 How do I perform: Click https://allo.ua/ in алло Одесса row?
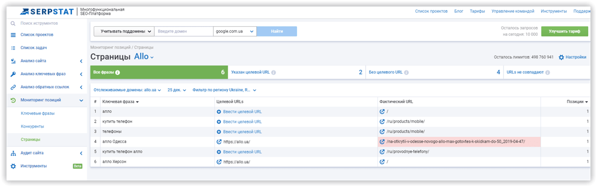click(237, 142)
